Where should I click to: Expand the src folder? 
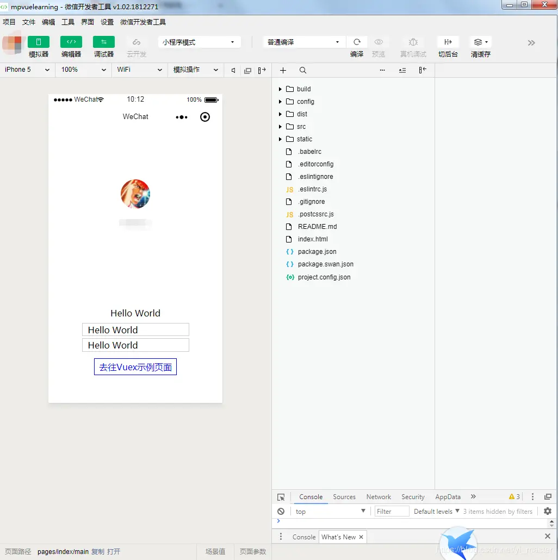pos(280,126)
